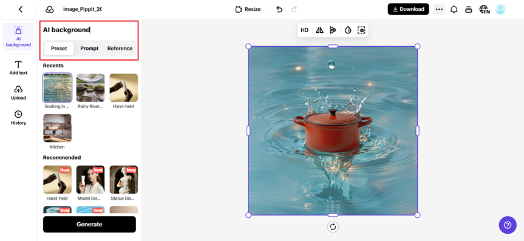Image resolution: width=524 pixels, height=241 pixels.
Task: Click the Generate button
Action: [x=89, y=224]
